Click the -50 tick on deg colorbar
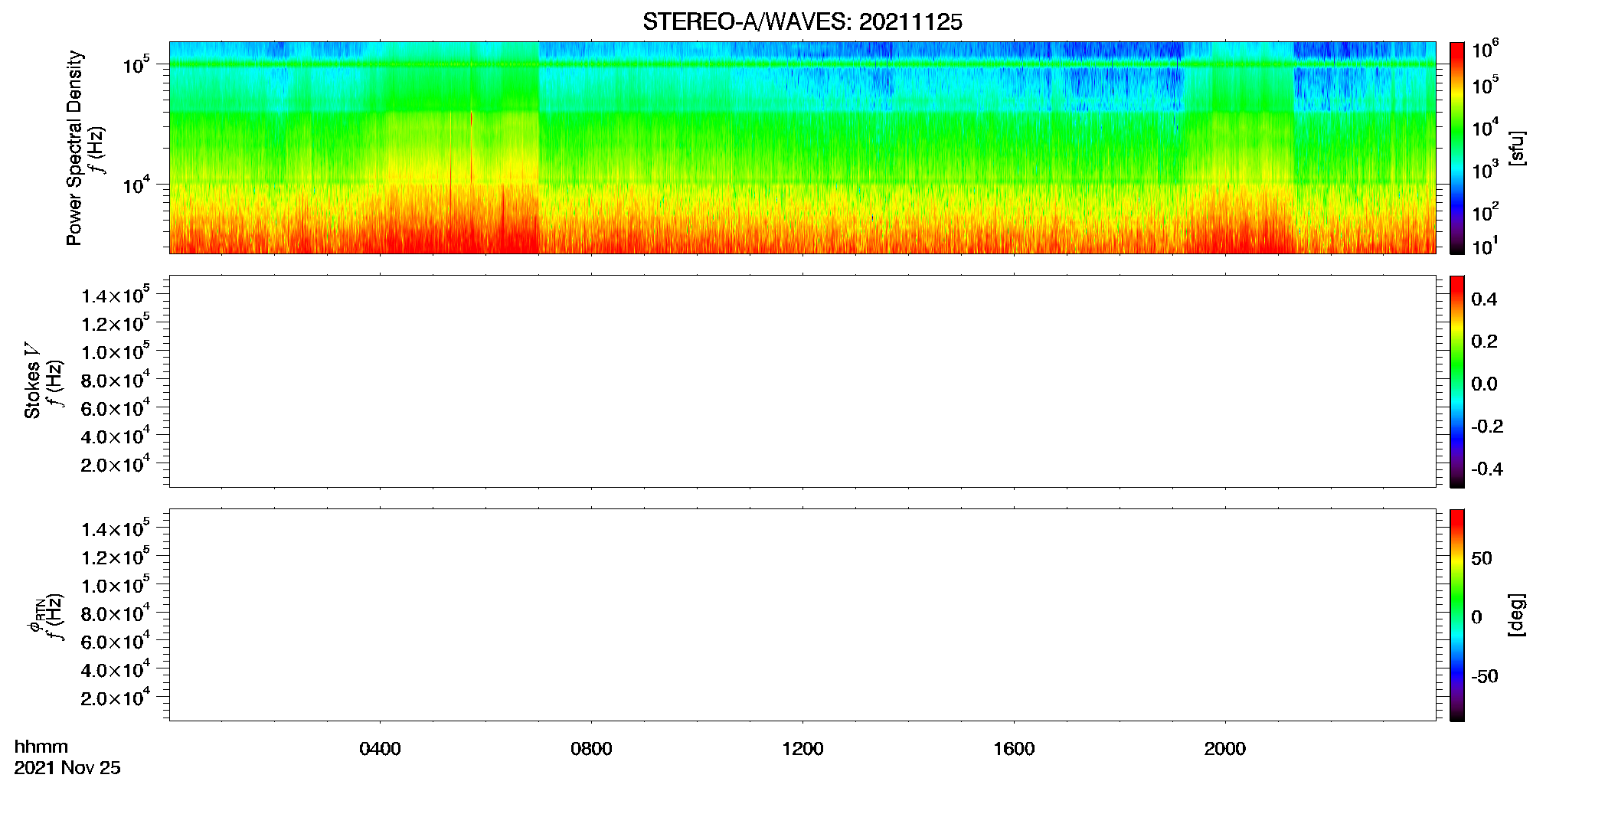This screenshot has height=827, width=1605. 1485,676
